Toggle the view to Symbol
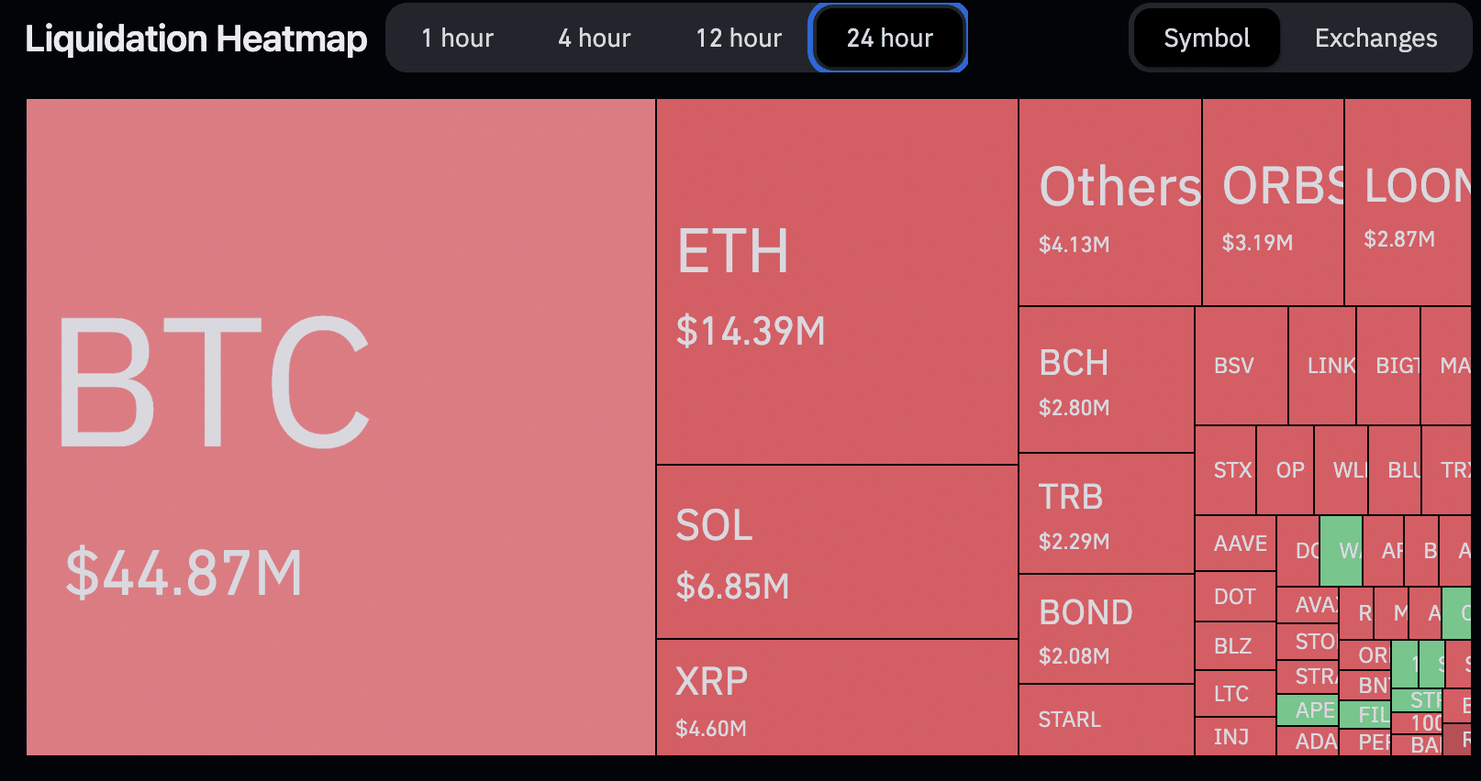The height and width of the screenshot is (781, 1481). [x=1206, y=38]
